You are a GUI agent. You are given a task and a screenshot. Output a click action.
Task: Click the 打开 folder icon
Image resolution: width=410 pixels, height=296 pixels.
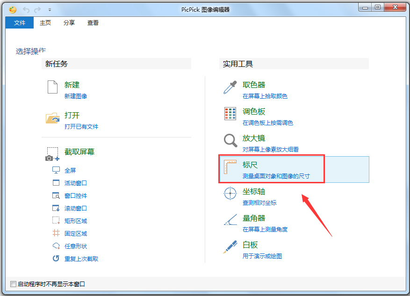pyautogui.click(x=52, y=118)
